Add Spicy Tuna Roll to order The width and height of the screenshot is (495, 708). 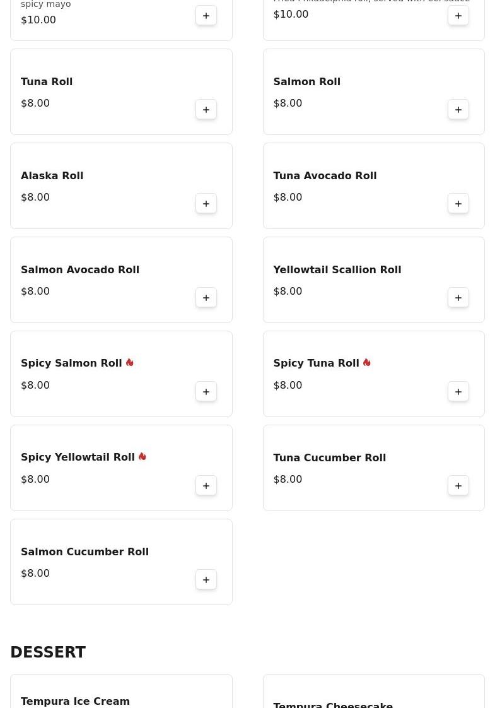pos(458,392)
